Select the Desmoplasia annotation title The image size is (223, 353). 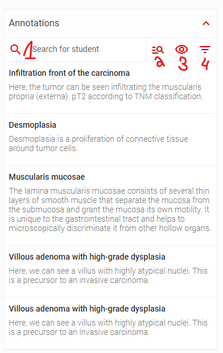click(33, 125)
